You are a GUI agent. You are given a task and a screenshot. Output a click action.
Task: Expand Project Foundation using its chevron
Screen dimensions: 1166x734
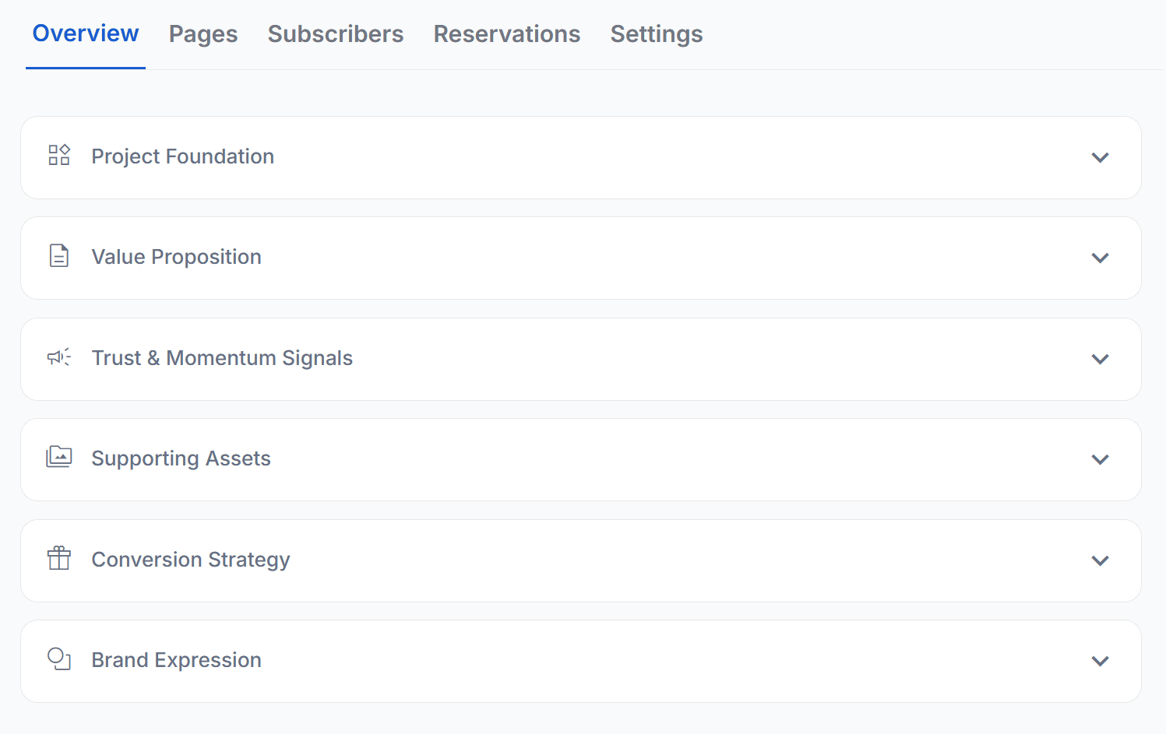[x=1100, y=158]
